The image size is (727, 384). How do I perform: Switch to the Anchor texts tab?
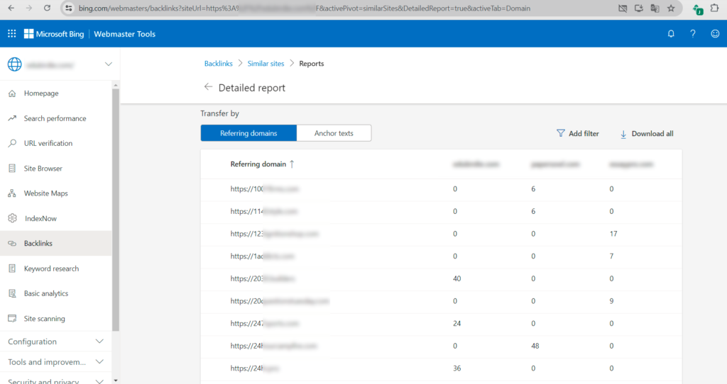coord(334,133)
